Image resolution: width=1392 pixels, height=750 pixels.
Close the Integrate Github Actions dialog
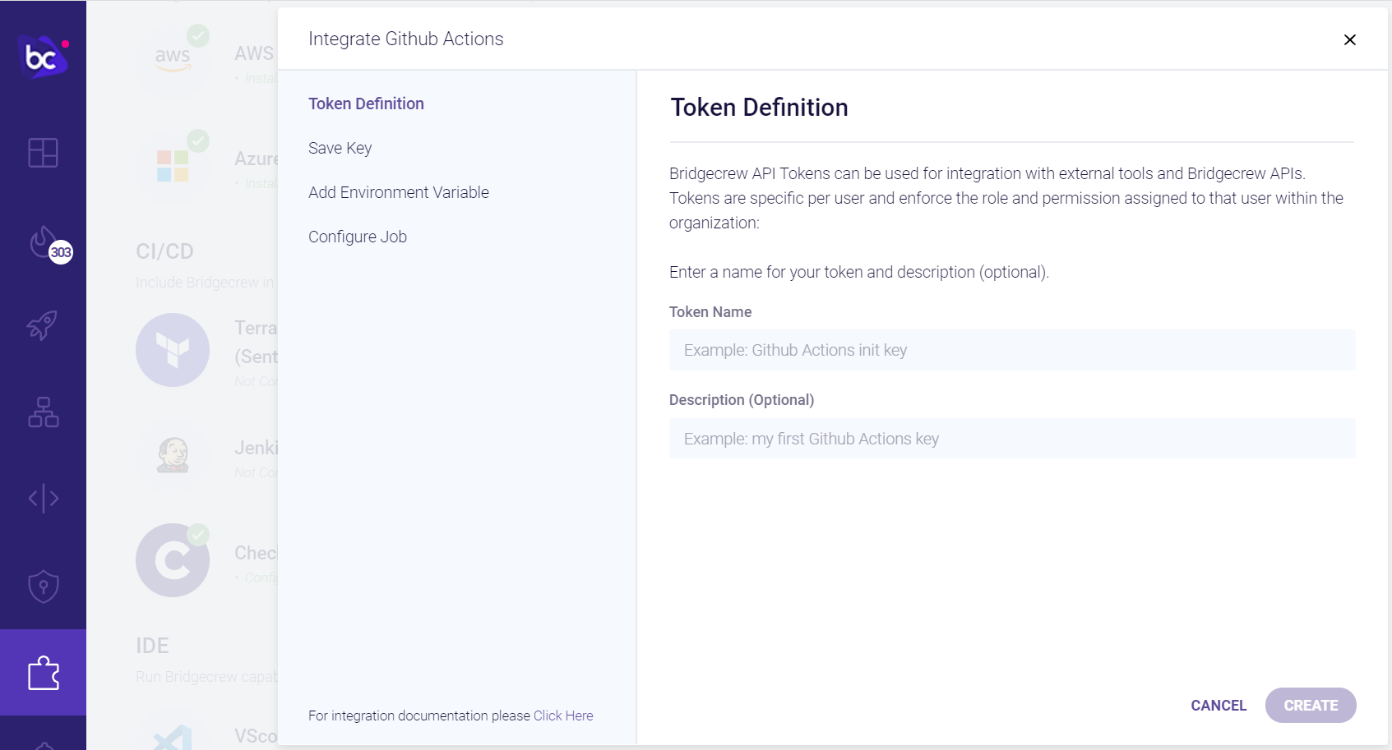(x=1349, y=39)
